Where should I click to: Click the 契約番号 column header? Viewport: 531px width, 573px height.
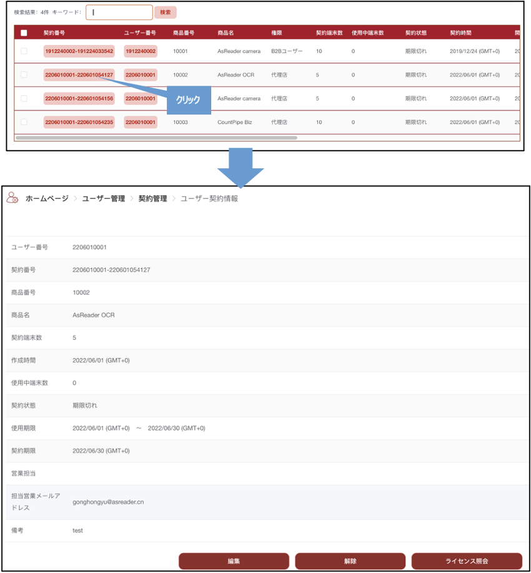[x=54, y=33]
